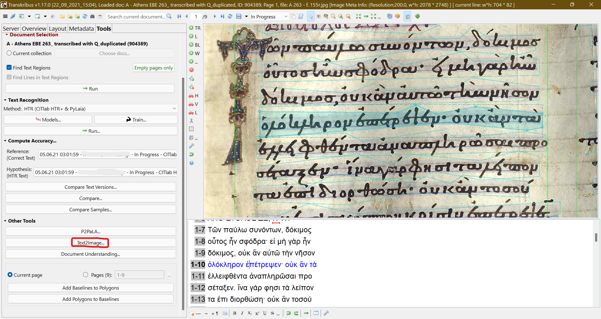The image size is (601, 319).
Task: Go to the previous page
Action: click(187, 16)
